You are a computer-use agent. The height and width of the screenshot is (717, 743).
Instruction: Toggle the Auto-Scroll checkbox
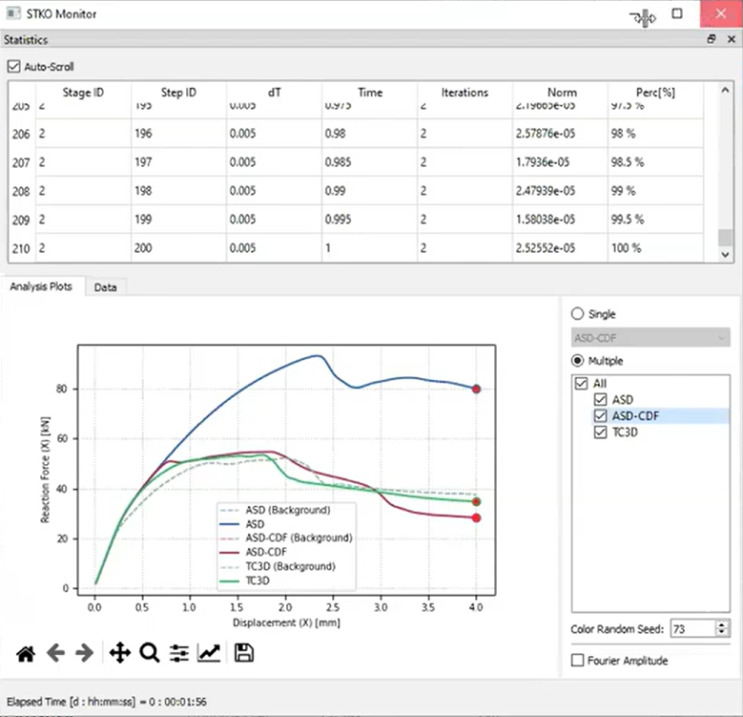(x=14, y=67)
